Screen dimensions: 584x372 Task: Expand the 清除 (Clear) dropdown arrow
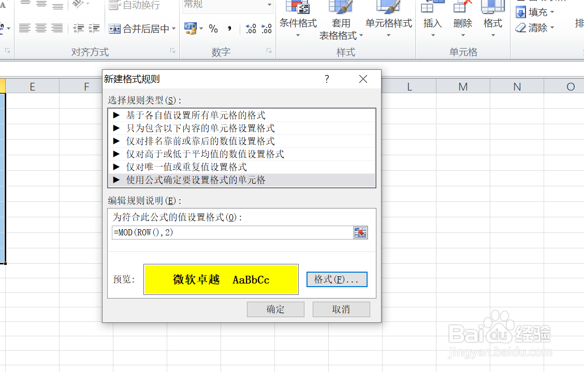552,27
